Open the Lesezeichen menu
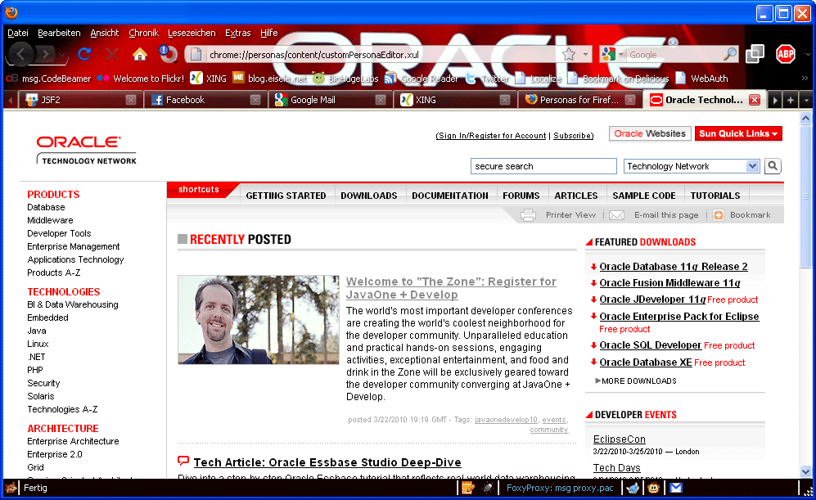 tap(192, 33)
